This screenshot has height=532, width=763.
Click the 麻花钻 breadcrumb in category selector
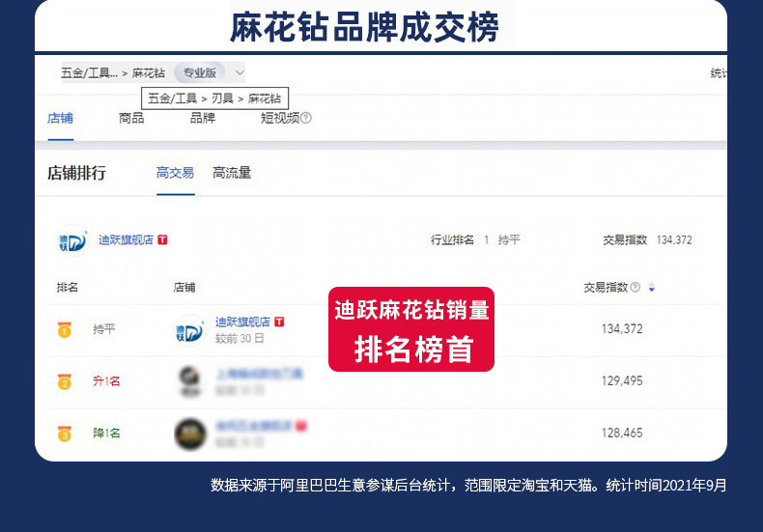point(149,73)
